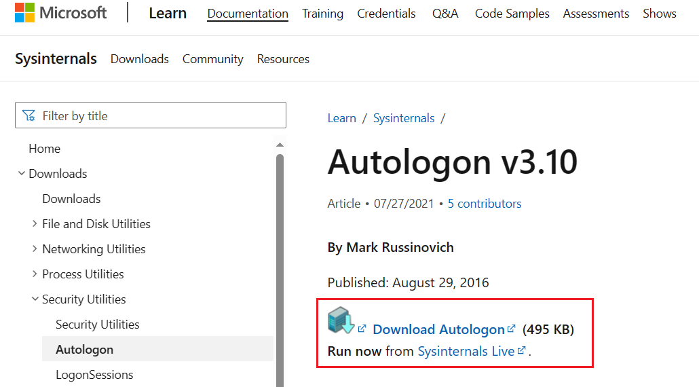Select Home in the sidebar tree

point(45,149)
